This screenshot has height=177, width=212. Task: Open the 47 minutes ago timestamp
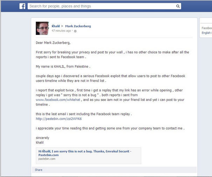[61, 31]
